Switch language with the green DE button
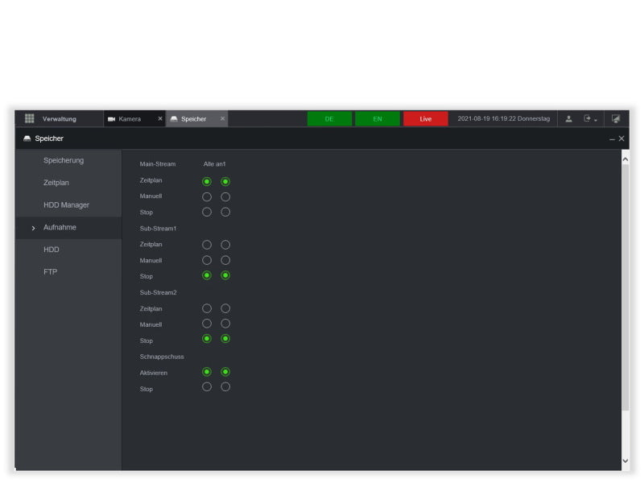Image resolution: width=644 pixels, height=483 pixels. coord(329,118)
